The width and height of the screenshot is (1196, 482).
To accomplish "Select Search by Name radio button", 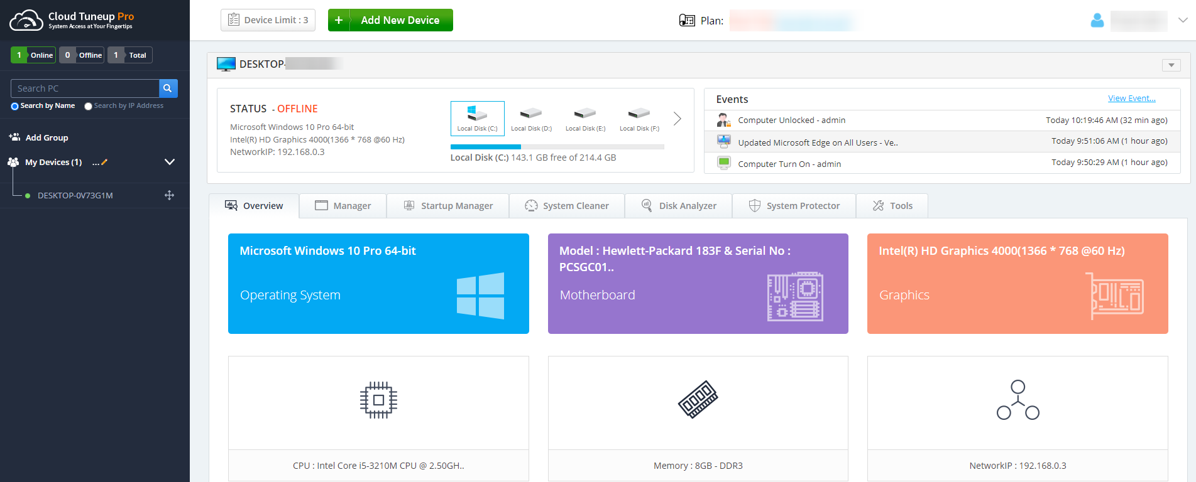I will pyautogui.click(x=15, y=106).
